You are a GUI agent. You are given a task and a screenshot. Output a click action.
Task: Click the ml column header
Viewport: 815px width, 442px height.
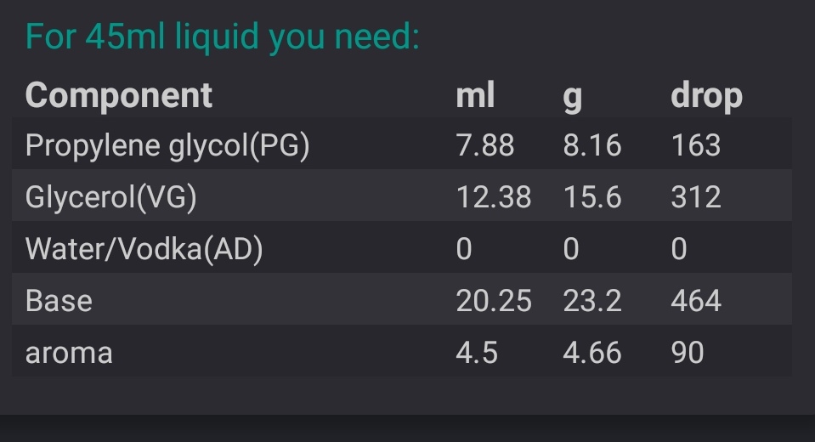[x=475, y=96]
